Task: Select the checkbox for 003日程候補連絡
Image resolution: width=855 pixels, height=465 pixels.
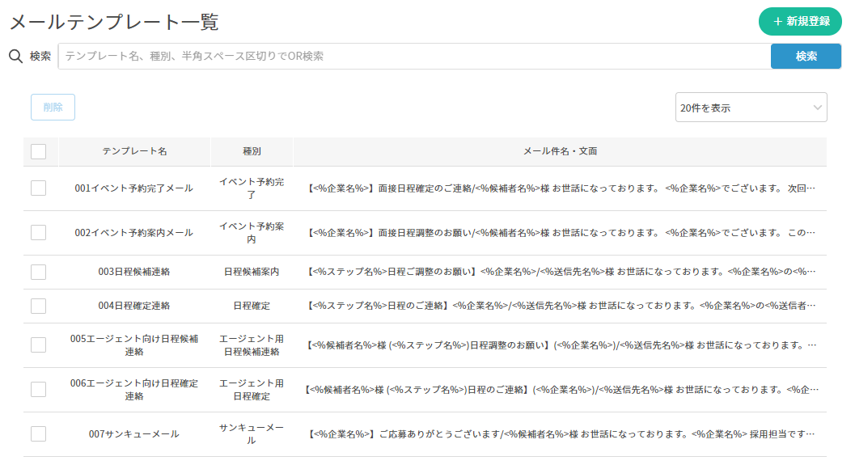Action: 39,272
